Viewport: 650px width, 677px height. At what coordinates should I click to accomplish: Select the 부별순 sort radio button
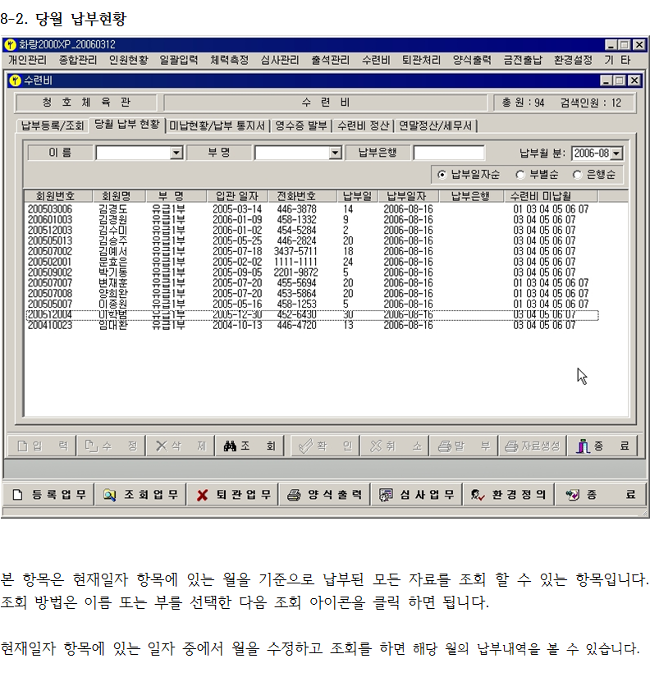[520, 175]
